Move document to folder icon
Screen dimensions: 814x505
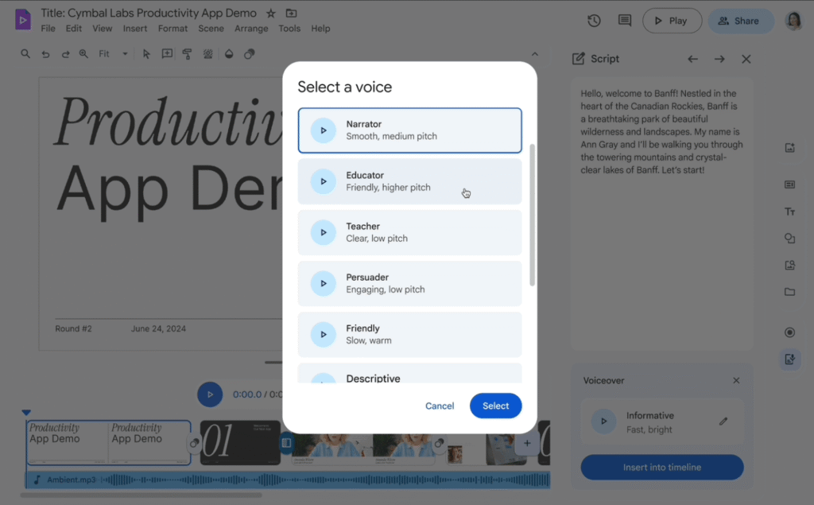coord(291,13)
